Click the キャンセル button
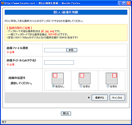Viewport: 132px width, 125px height. (x=117, y=98)
